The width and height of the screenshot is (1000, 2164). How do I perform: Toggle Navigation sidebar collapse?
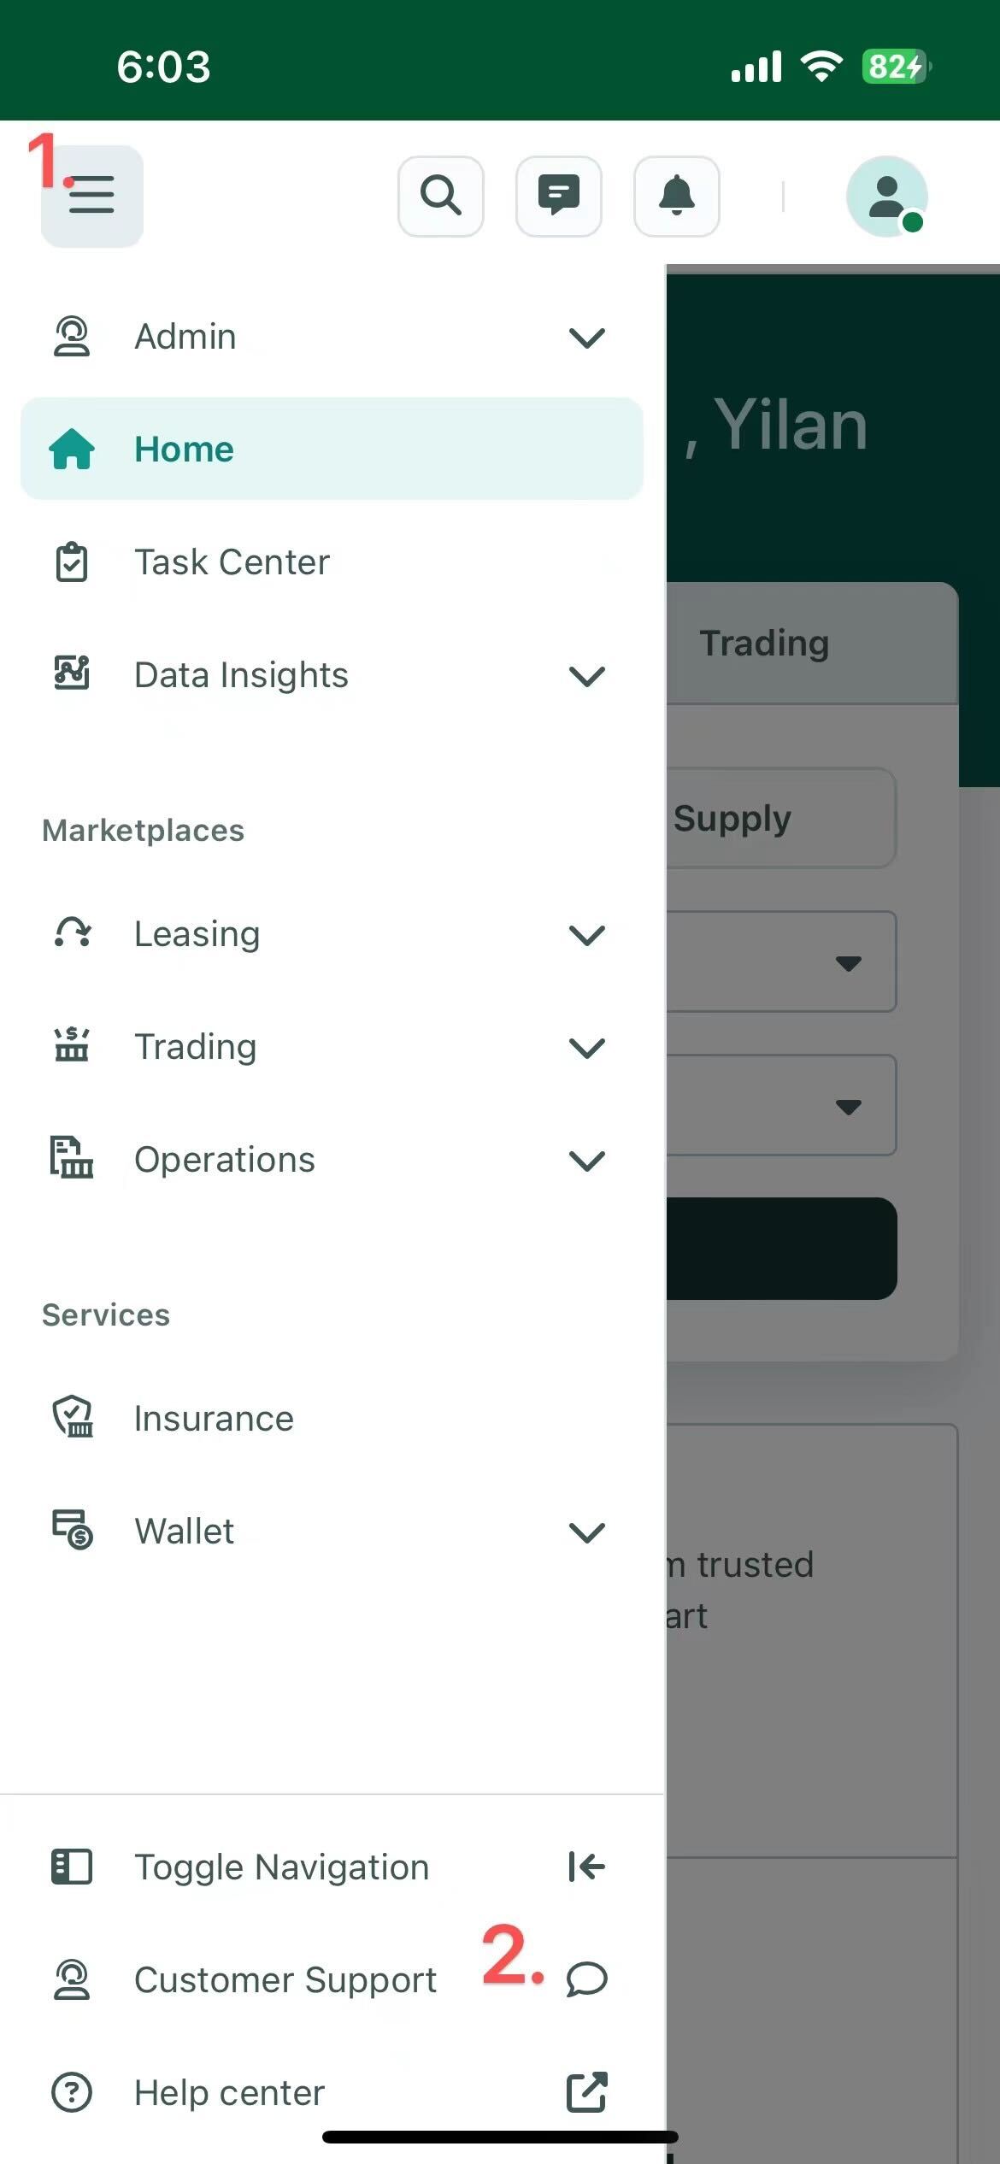pyautogui.click(x=332, y=1867)
